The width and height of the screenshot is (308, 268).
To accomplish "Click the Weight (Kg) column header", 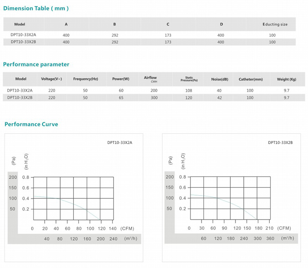I will (x=286, y=79).
